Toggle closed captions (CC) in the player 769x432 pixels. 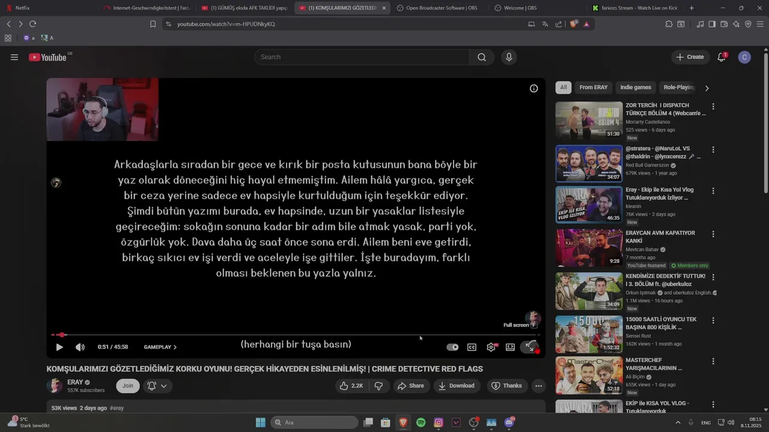[472, 347]
